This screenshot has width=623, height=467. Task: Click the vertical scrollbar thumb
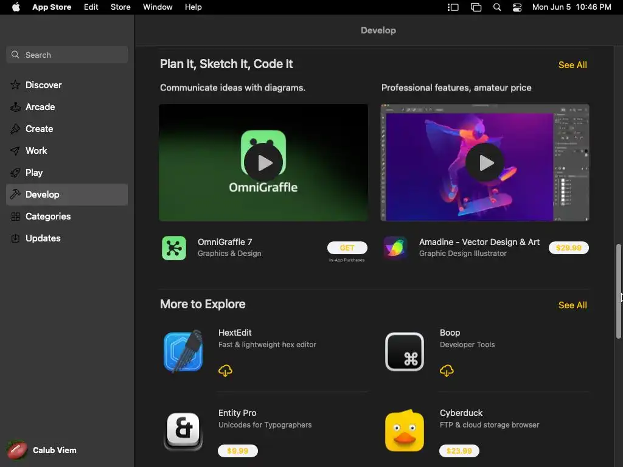tap(618, 291)
